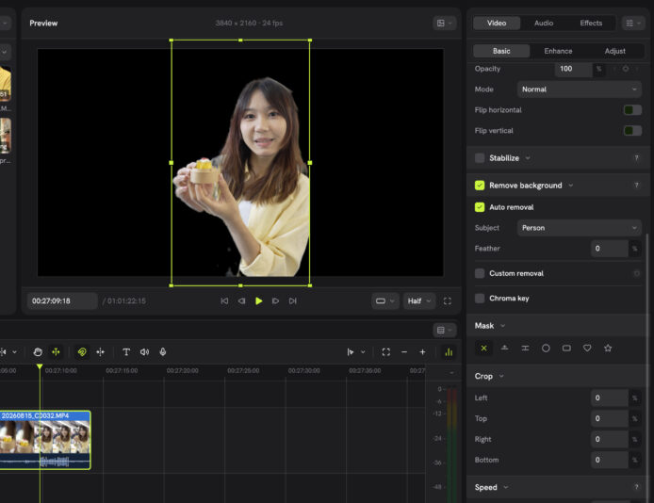Click the play button in preview
The width and height of the screenshot is (654, 503).
(x=258, y=300)
